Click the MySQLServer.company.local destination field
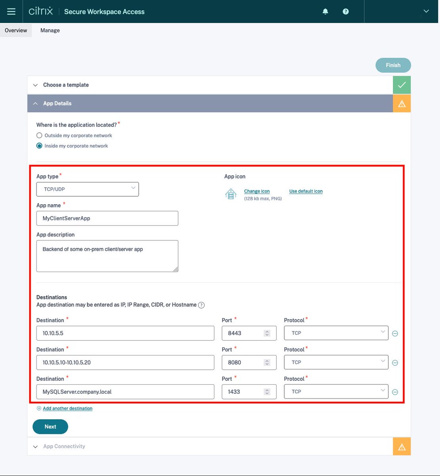Image resolution: width=440 pixels, height=476 pixels. click(x=125, y=392)
